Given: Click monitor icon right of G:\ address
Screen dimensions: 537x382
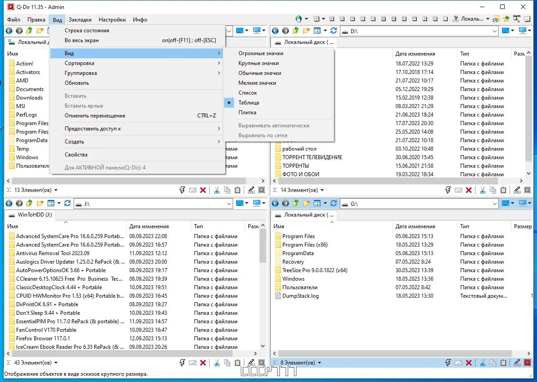Looking at the screenshot, I should (x=523, y=203).
